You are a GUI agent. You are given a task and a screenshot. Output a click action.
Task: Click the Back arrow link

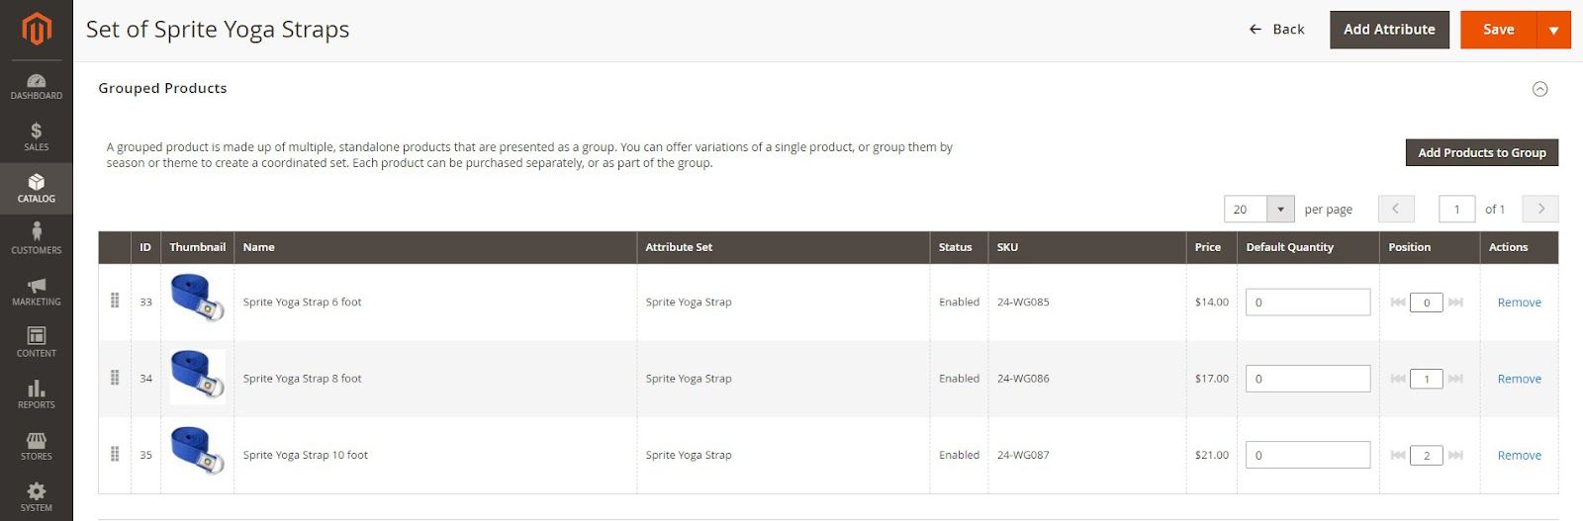point(1276,30)
